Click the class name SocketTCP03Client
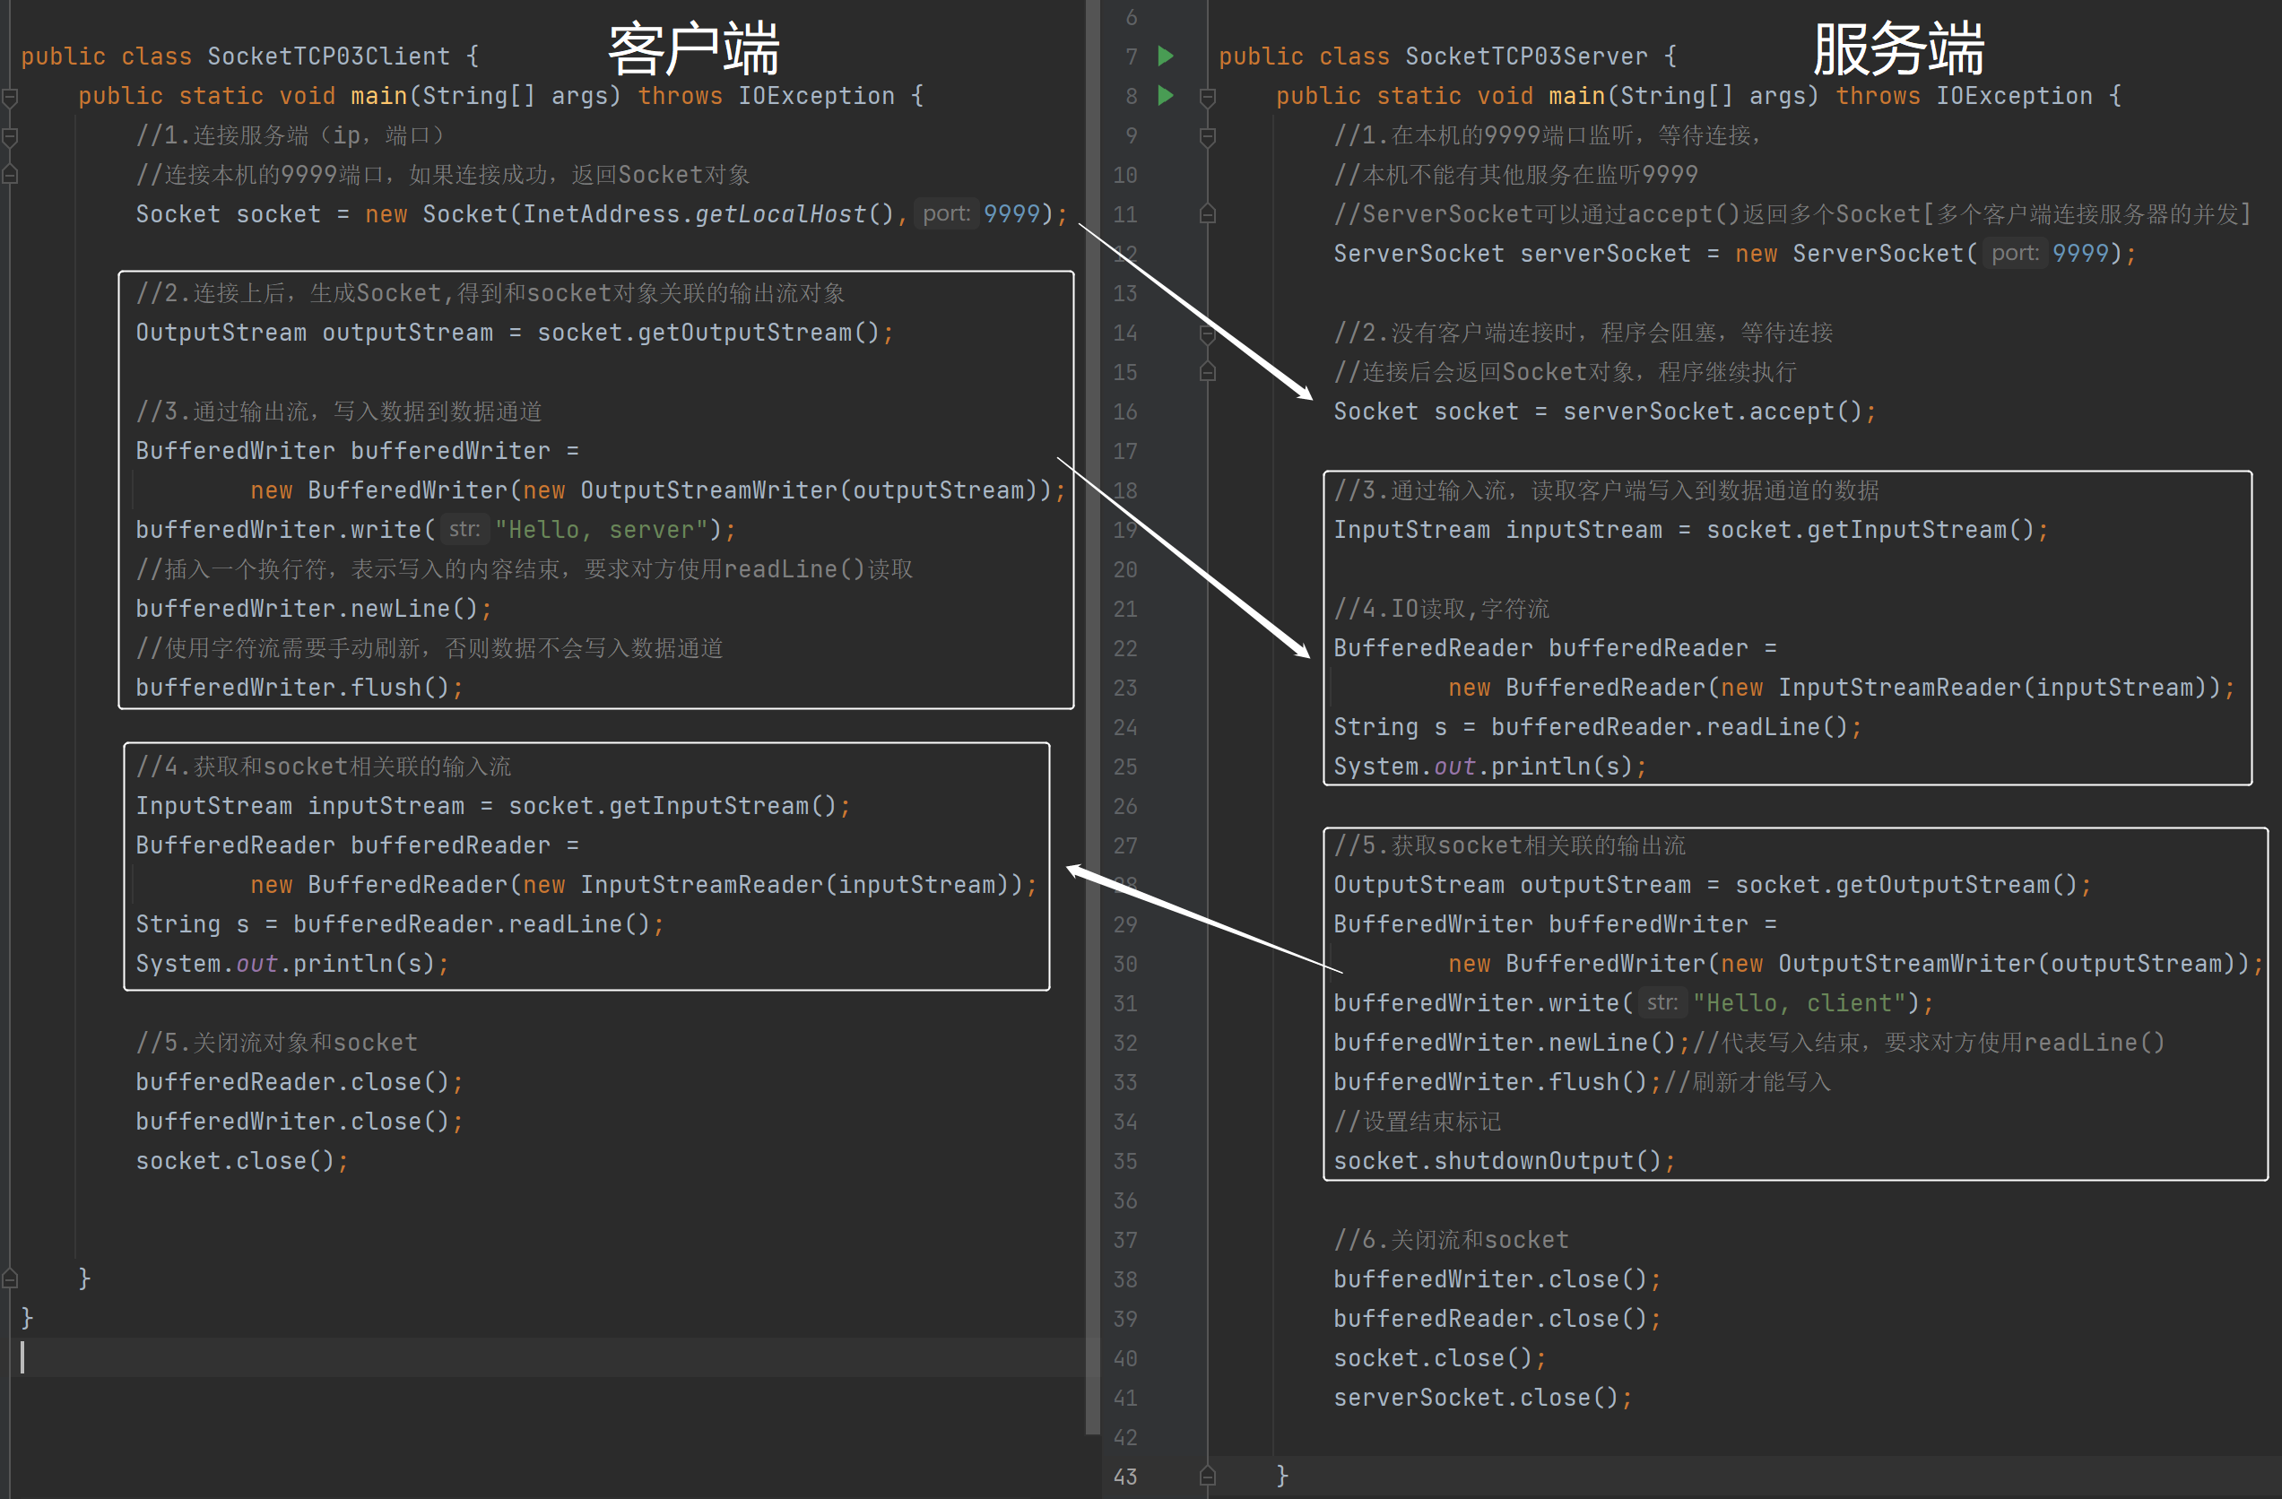2282x1499 pixels. pos(329,56)
